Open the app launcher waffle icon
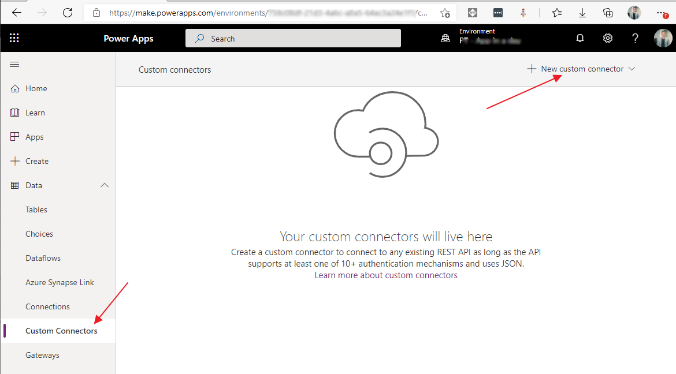The image size is (676, 374). coord(14,38)
